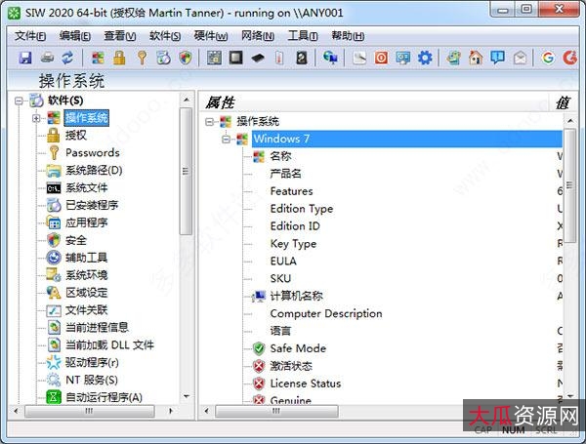Image resolution: width=586 pixels, height=444 pixels.
Task: Open the 帮助(H) menu
Action: (x=348, y=36)
